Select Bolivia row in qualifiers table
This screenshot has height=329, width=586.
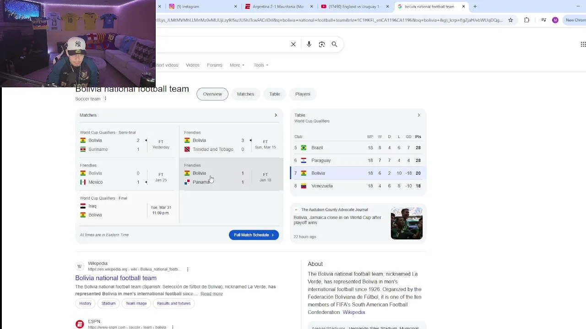358,173
